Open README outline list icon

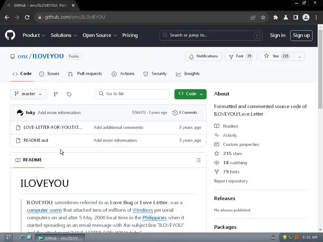(198, 160)
